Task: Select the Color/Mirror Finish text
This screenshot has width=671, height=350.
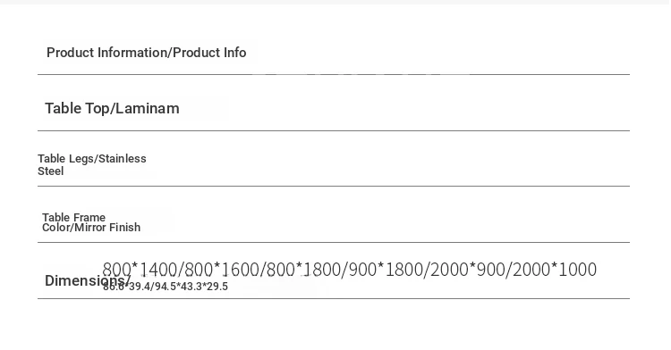Action: 91,228
